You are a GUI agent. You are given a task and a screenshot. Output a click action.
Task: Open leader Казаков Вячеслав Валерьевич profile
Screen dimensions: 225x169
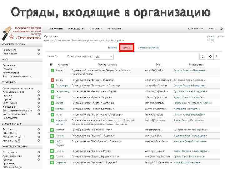click(x=190, y=70)
